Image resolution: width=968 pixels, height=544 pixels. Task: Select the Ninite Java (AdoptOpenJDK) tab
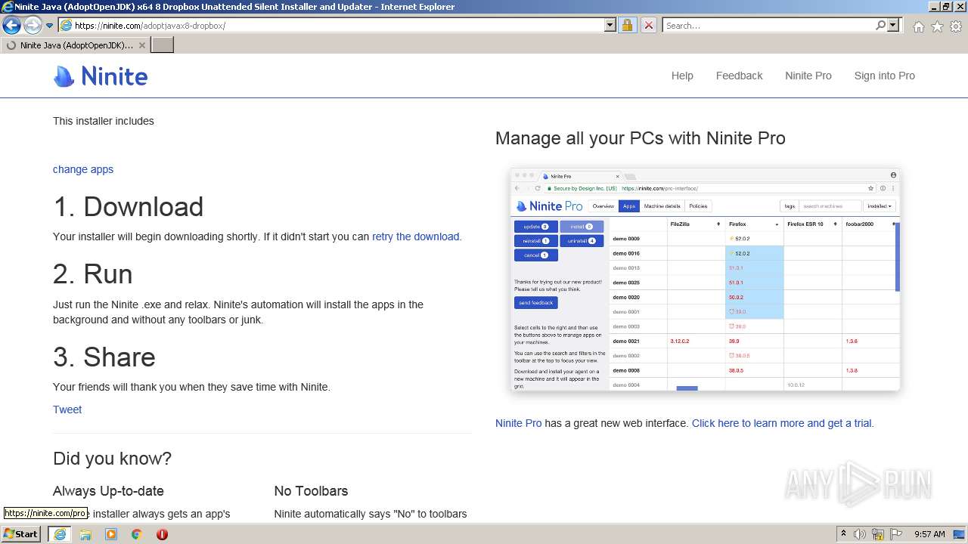(76, 45)
